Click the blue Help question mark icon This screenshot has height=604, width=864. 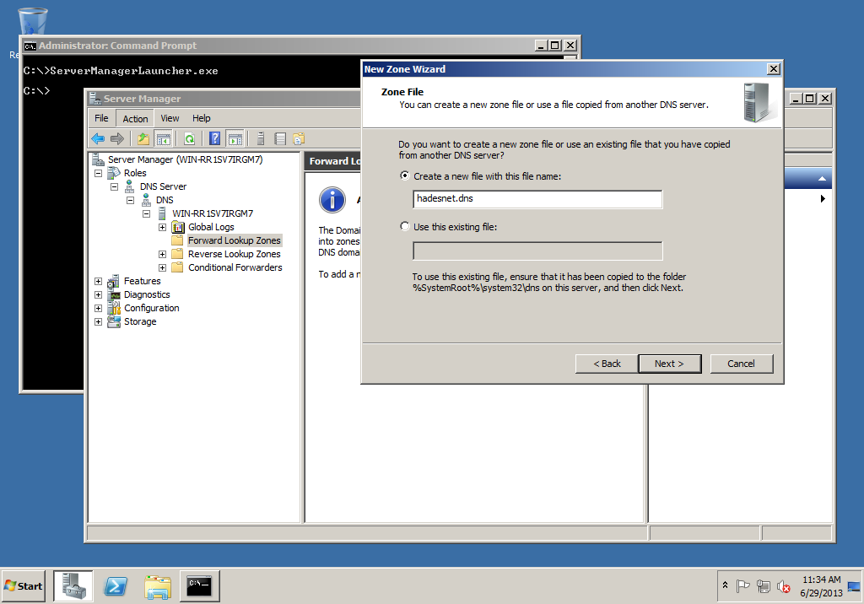click(215, 139)
